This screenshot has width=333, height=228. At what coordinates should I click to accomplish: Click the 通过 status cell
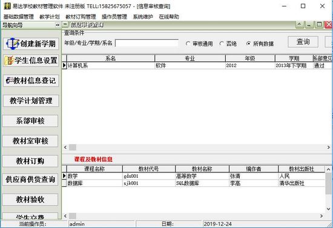pyautogui.click(x=323, y=65)
